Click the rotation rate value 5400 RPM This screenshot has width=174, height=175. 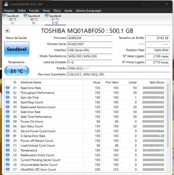click(158, 50)
